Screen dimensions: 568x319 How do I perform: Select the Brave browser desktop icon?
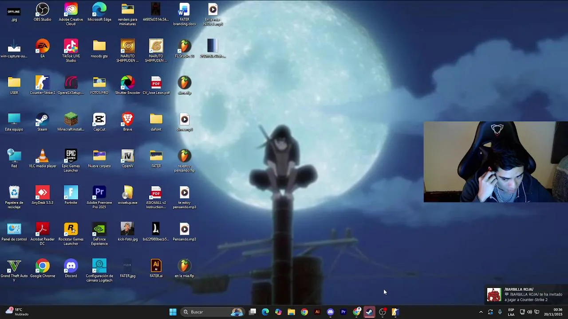coord(127,122)
